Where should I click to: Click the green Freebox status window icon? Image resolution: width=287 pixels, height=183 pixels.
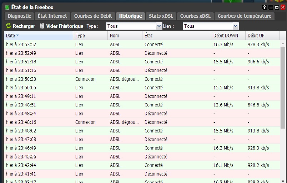pos(7,7)
